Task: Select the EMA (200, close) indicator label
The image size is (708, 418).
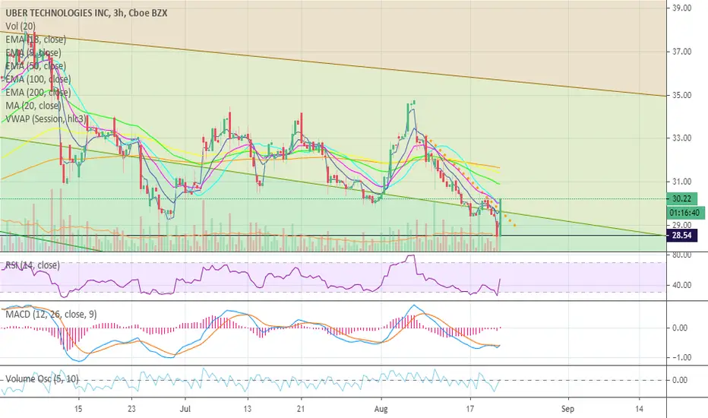Action: pyautogui.click(x=38, y=92)
